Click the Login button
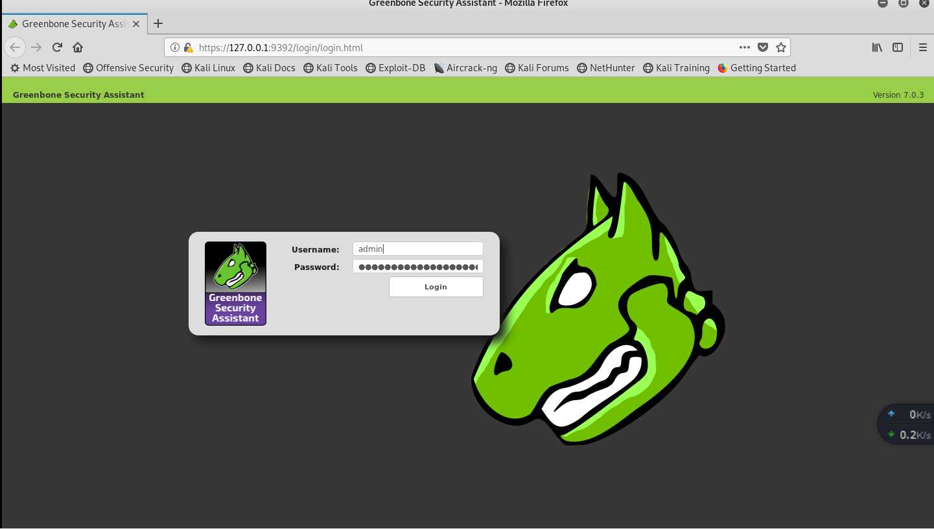 (436, 287)
